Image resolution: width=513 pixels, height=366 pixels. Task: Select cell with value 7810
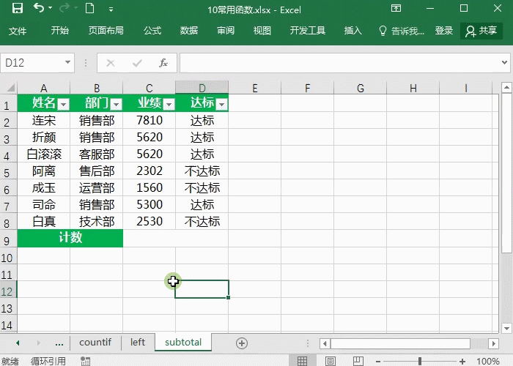pos(150,121)
